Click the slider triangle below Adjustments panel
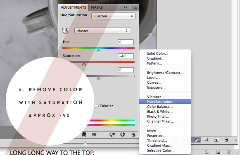Screen dimensions: 240x155 pos(85,143)
